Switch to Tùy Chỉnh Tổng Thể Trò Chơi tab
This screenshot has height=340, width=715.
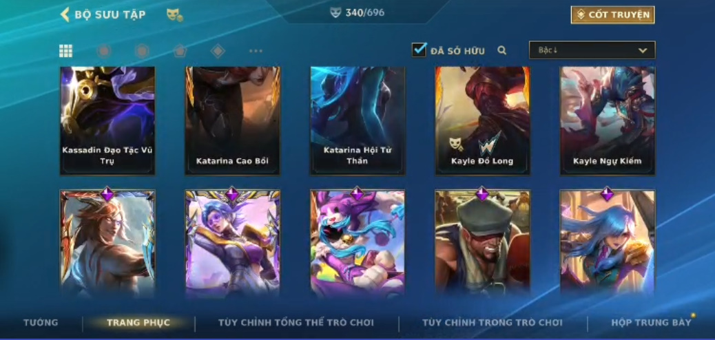tap(296, 323)
